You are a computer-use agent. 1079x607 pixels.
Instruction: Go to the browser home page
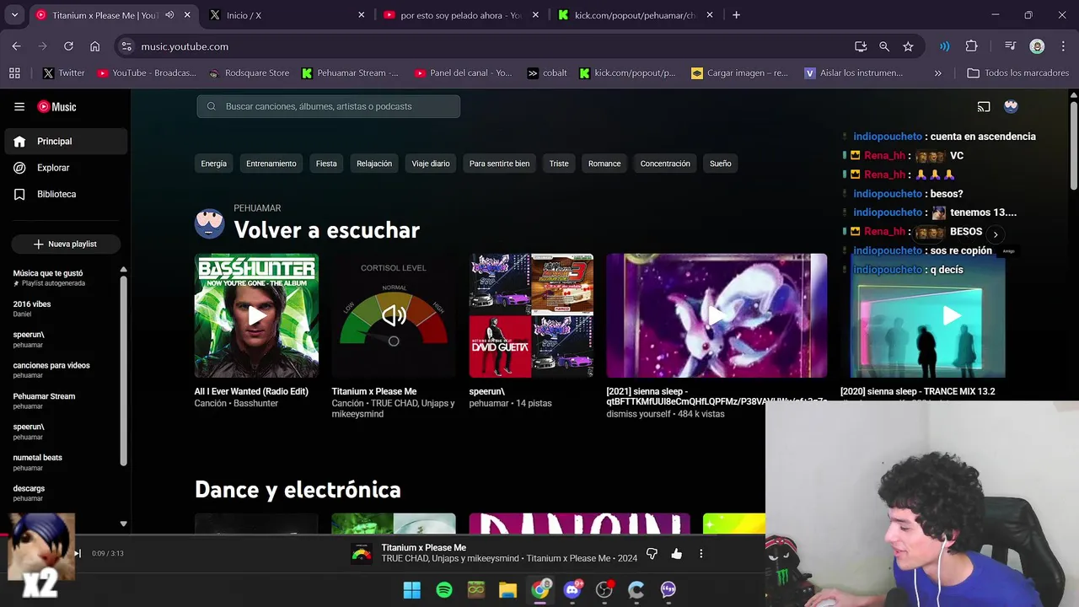coord(94,46)
